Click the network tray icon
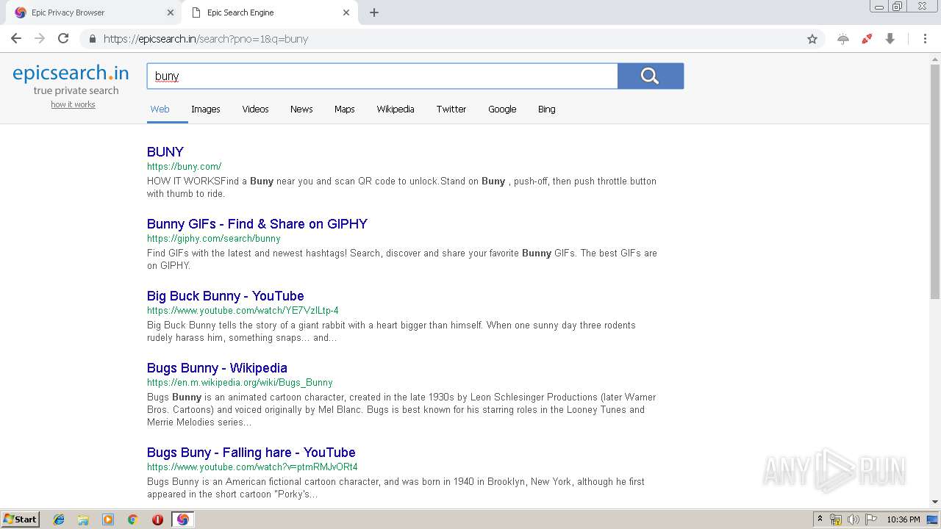This screenshot has width=941, height=529. pyautogui.click(x=836, y=519)
